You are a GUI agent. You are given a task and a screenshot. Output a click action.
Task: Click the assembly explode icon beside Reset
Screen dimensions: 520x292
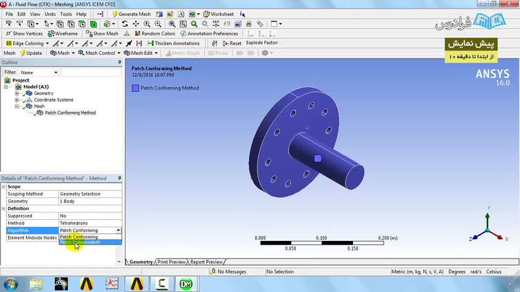coord(214,43)
